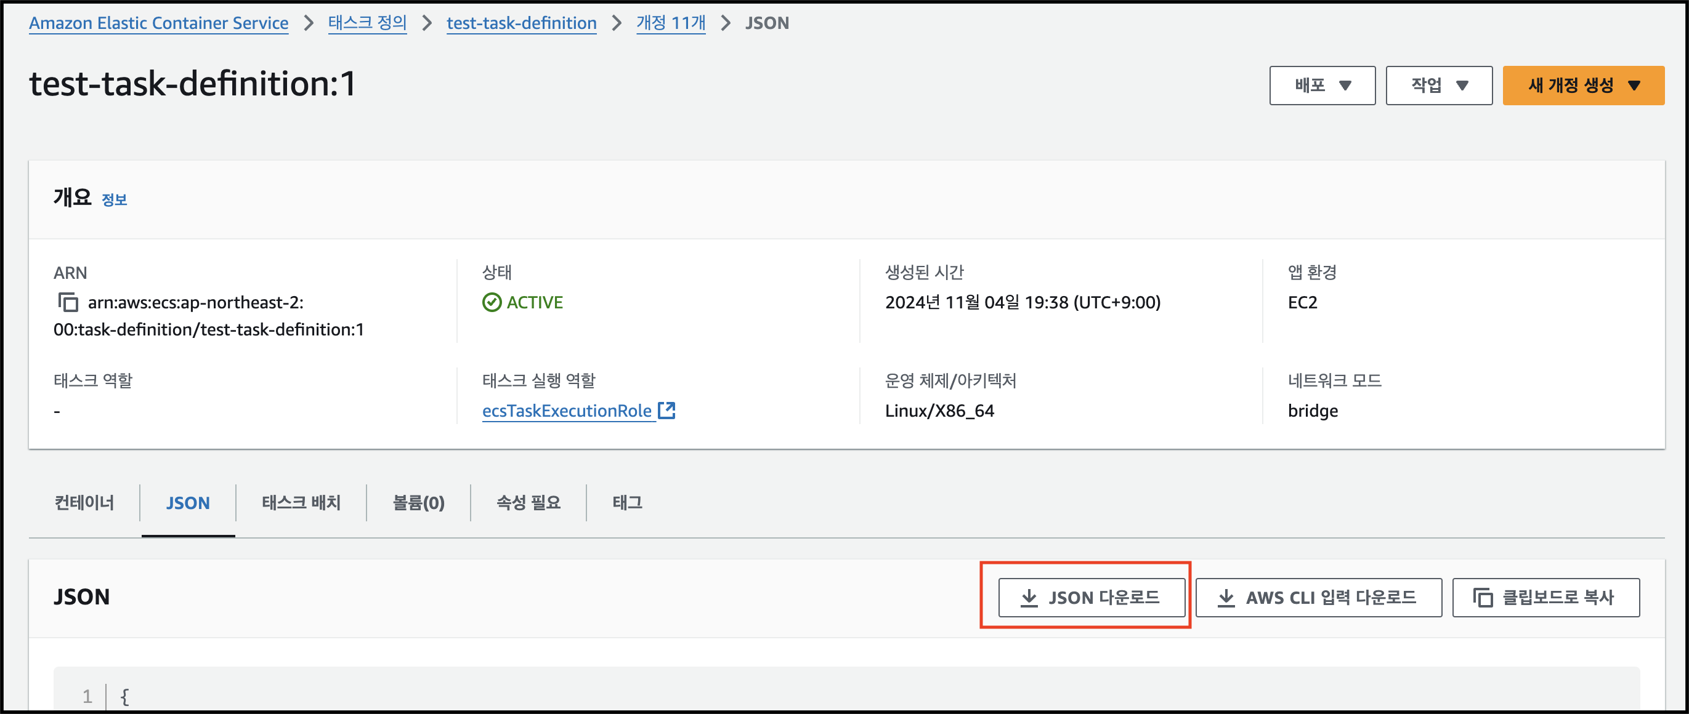Viewport: 1689px width, 714px height.
Task: Switch to the 컨테이너 tab
Action: pos(84,502)
